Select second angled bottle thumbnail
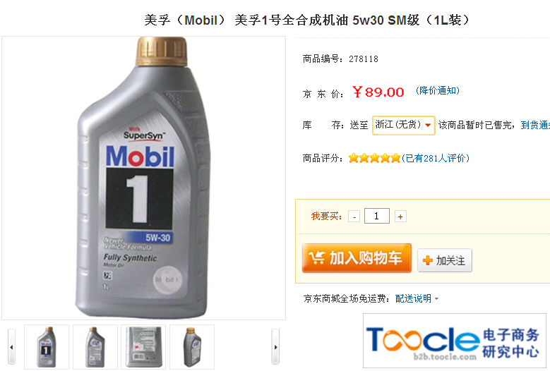 (95, 347)
